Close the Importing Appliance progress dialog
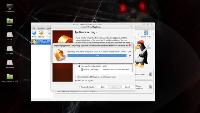This screenshot has width=200, height=113. [x=130, y=45]
